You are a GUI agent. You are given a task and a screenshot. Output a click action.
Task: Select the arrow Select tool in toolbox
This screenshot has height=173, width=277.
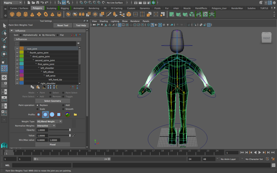pos(4,26)
